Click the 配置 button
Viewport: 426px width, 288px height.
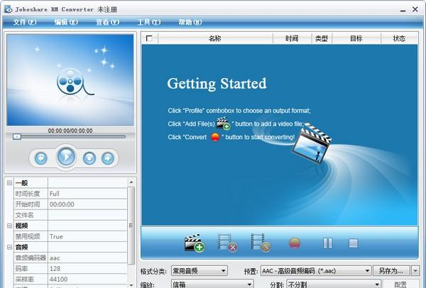pyautogui.click(x=400, y=284)
